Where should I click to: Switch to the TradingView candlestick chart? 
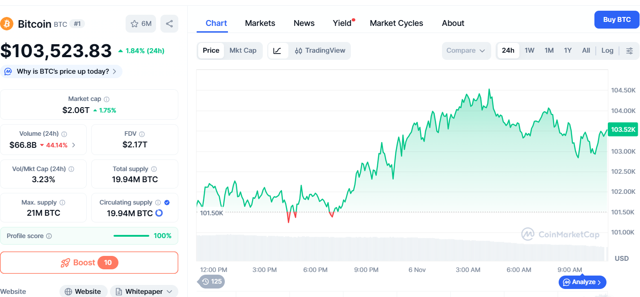coord(320,51)
